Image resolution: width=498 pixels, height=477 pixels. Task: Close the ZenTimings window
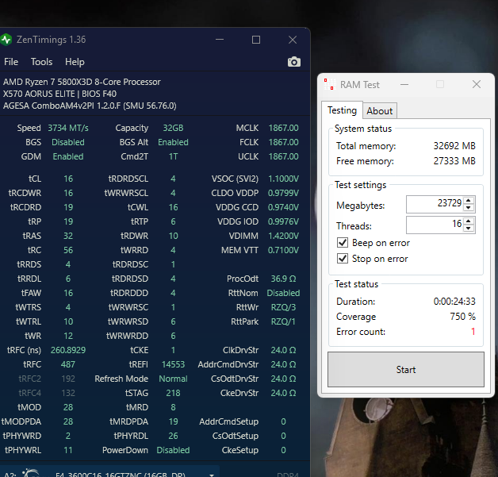tap(293, 40)
